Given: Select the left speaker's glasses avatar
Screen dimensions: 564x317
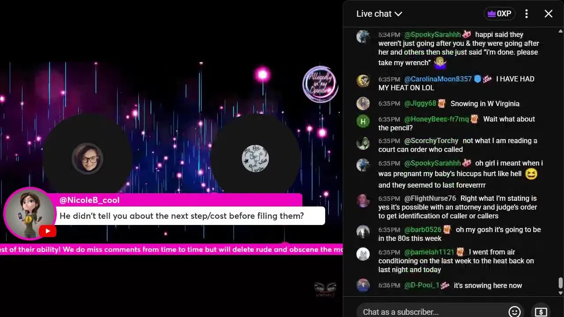Looking at the screenshot, I should 88,158.
